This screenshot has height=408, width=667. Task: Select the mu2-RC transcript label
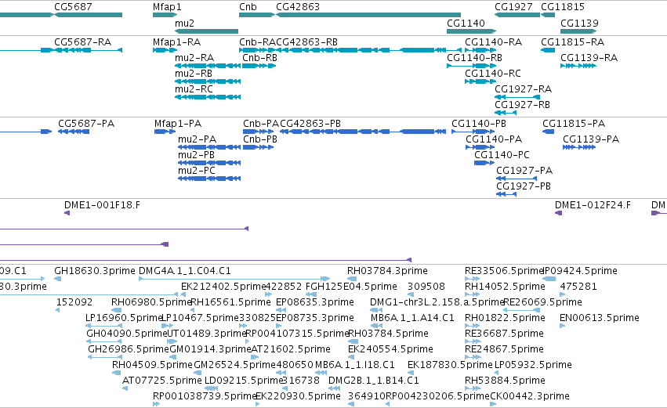[194, 89]
